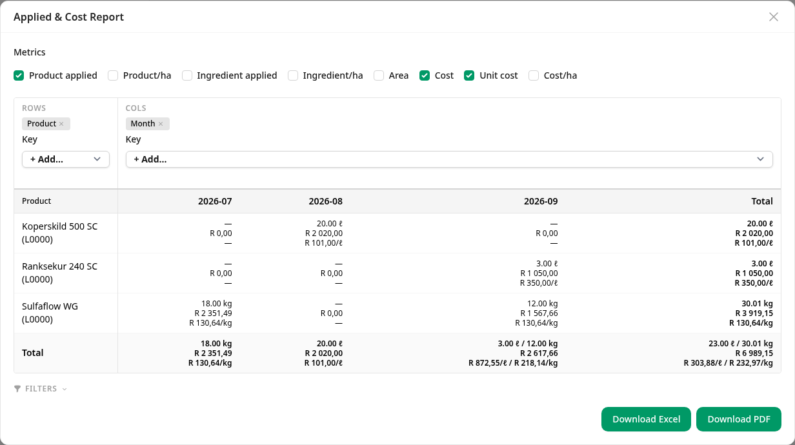Download the report as Excel
This screenshot has width=795, height=445.
pyautogui.click(x=646, y=419)
